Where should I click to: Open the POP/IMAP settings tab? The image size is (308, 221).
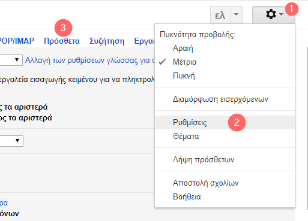[x=17, y=41]
